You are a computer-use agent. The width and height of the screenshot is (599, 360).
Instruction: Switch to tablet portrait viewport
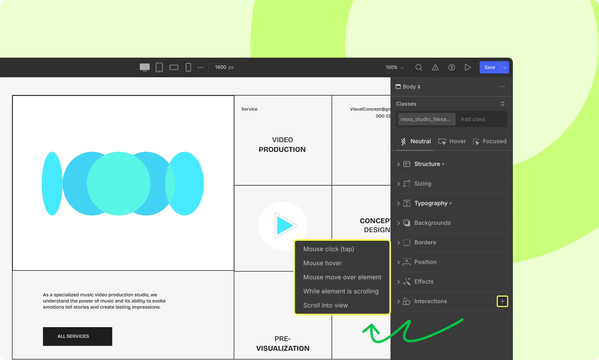click(159, 67)
